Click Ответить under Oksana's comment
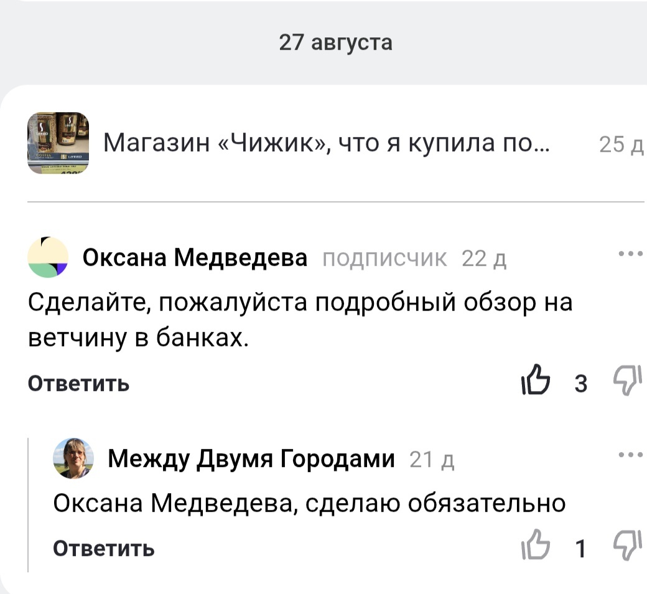 (78, 384)
